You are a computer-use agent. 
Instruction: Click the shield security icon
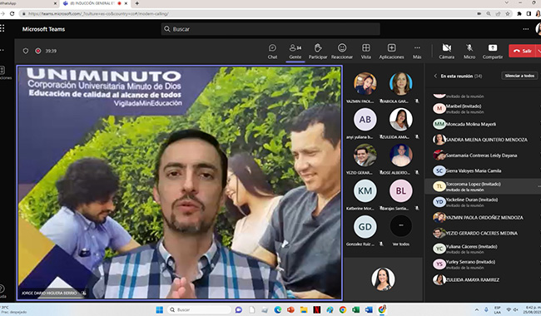pyautogui.click(x=26, y=51)
